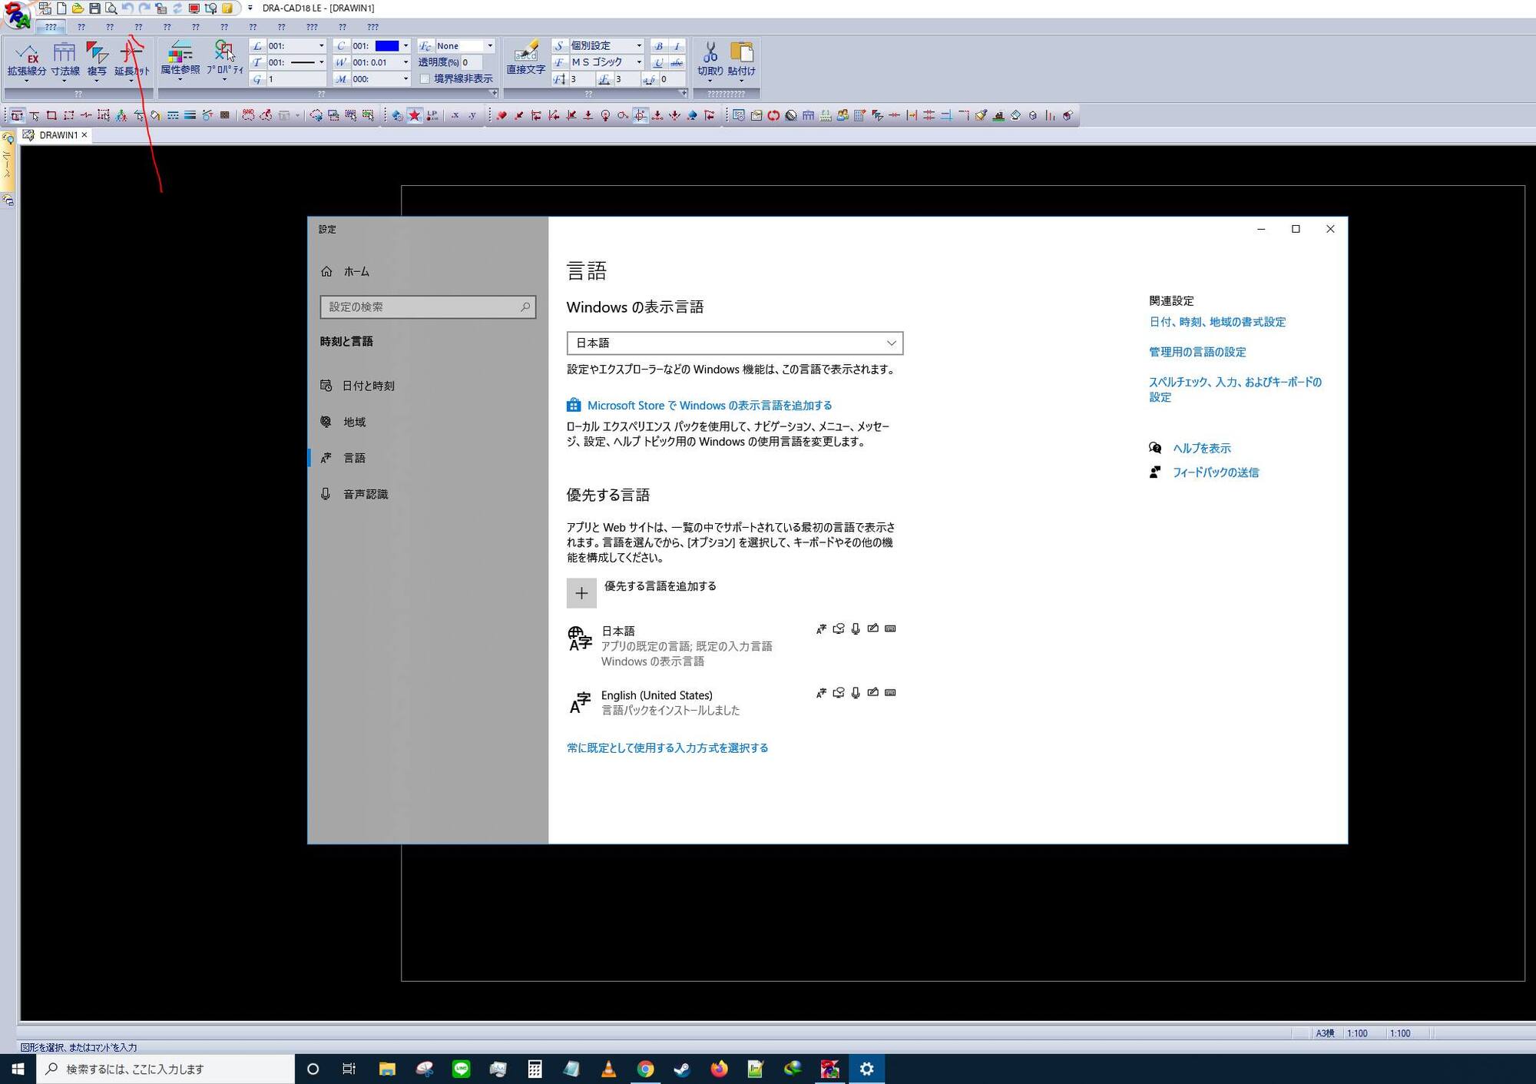This screenshot has height=1084, width=1536.
Task: Toggle underline text U button
Action: tap(658, 62)
